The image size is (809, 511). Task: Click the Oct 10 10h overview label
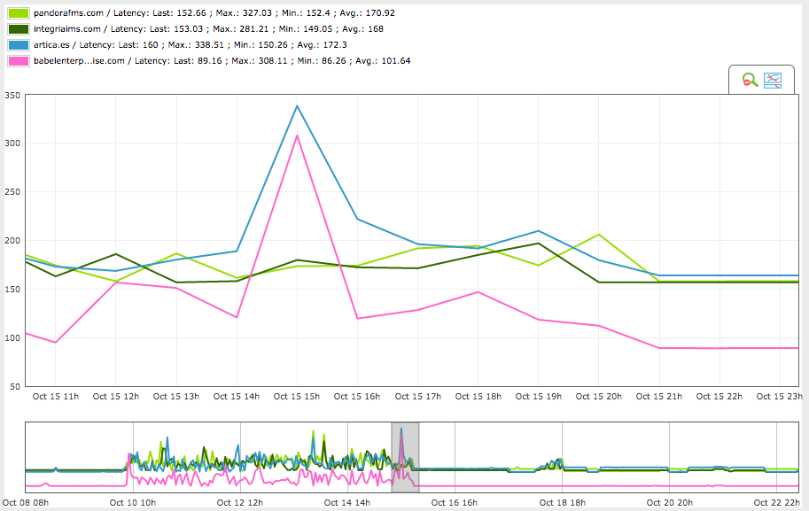[133, 502]
